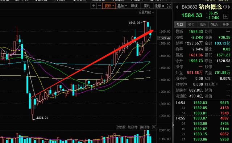Viewport: 232px width, 143px height.
Task: Select the 昨收 value 1620.58
Action: (223, 61)
